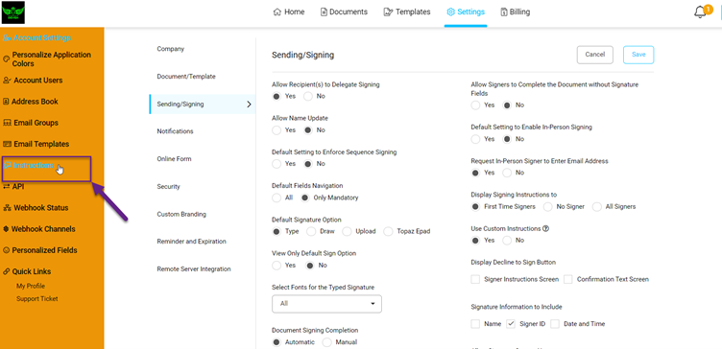Viewport: 722px width, 349px height.
Task: Click the Quick Links chain icon
Action: [x=7, y=271]
